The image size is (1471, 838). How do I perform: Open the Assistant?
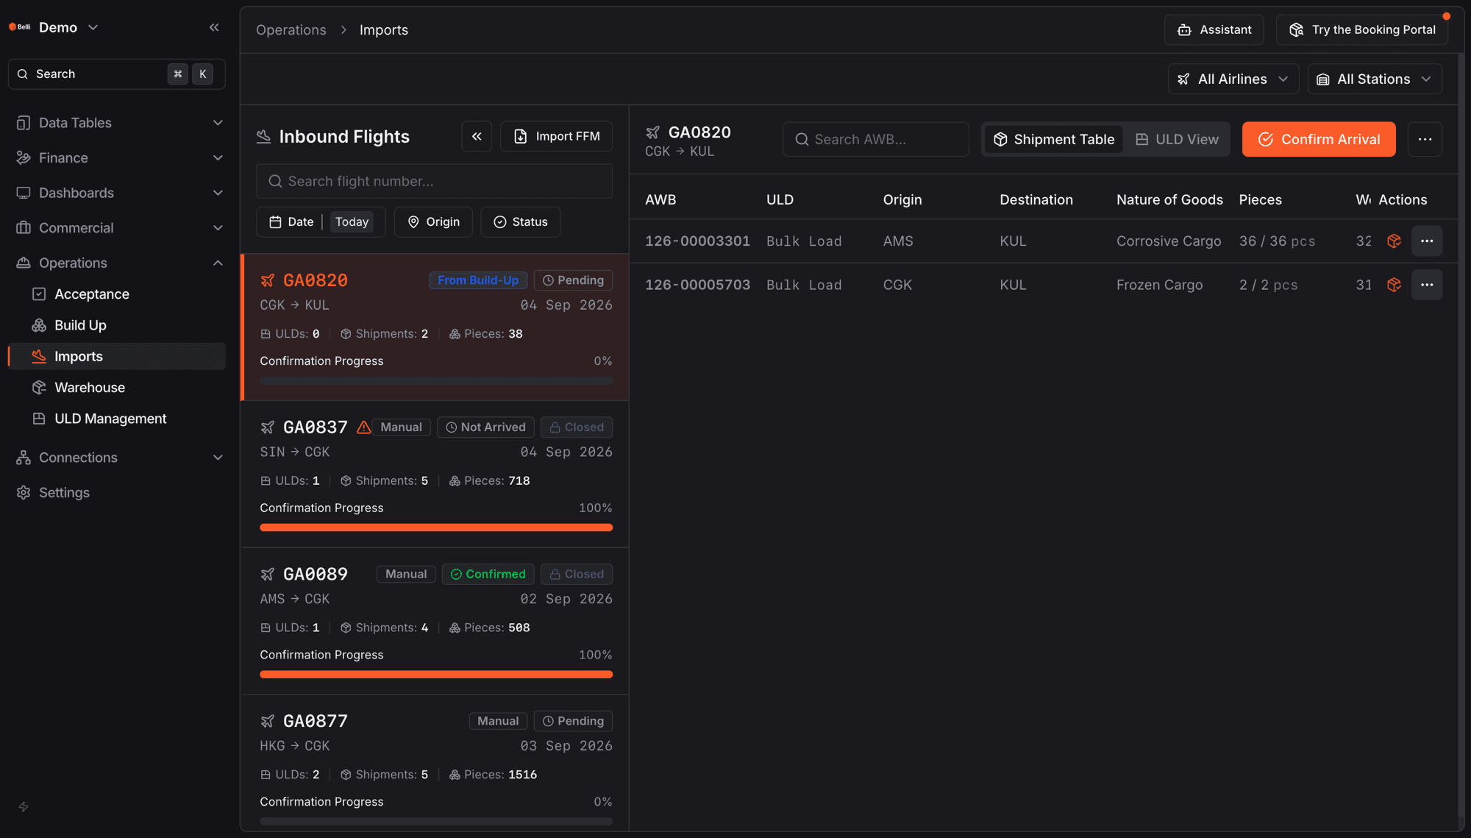1214,30
